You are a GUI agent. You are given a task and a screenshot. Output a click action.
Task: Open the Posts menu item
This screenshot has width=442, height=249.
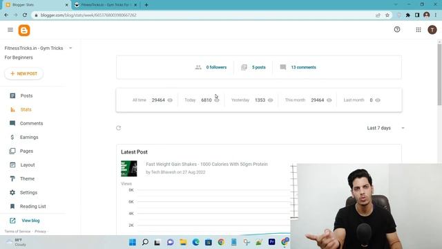[26, 95]
